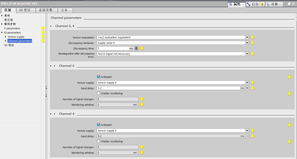This screenshot has width=297, height=159.
Task: Collapse the DI parameters tree node
Action: pyautogui.click(x=2, y=32)
